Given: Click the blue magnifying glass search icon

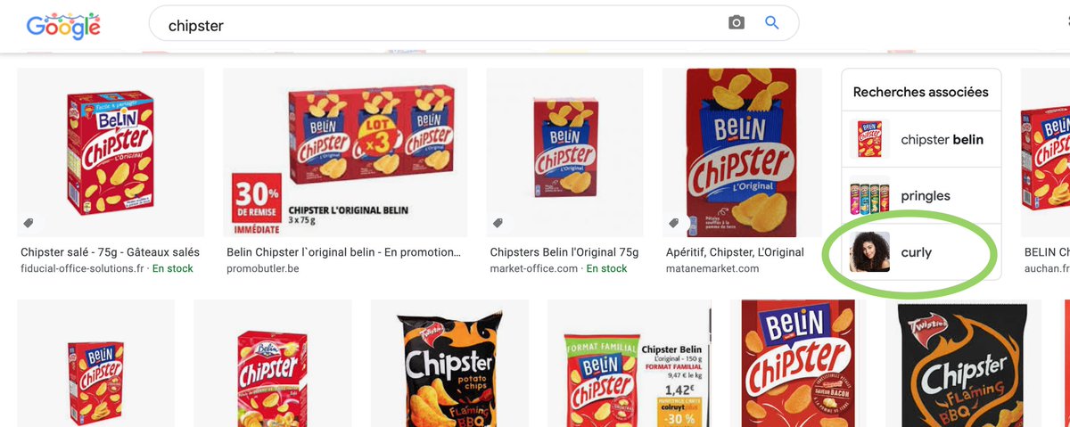Looking at the screenshot, I should pos(772,23).
